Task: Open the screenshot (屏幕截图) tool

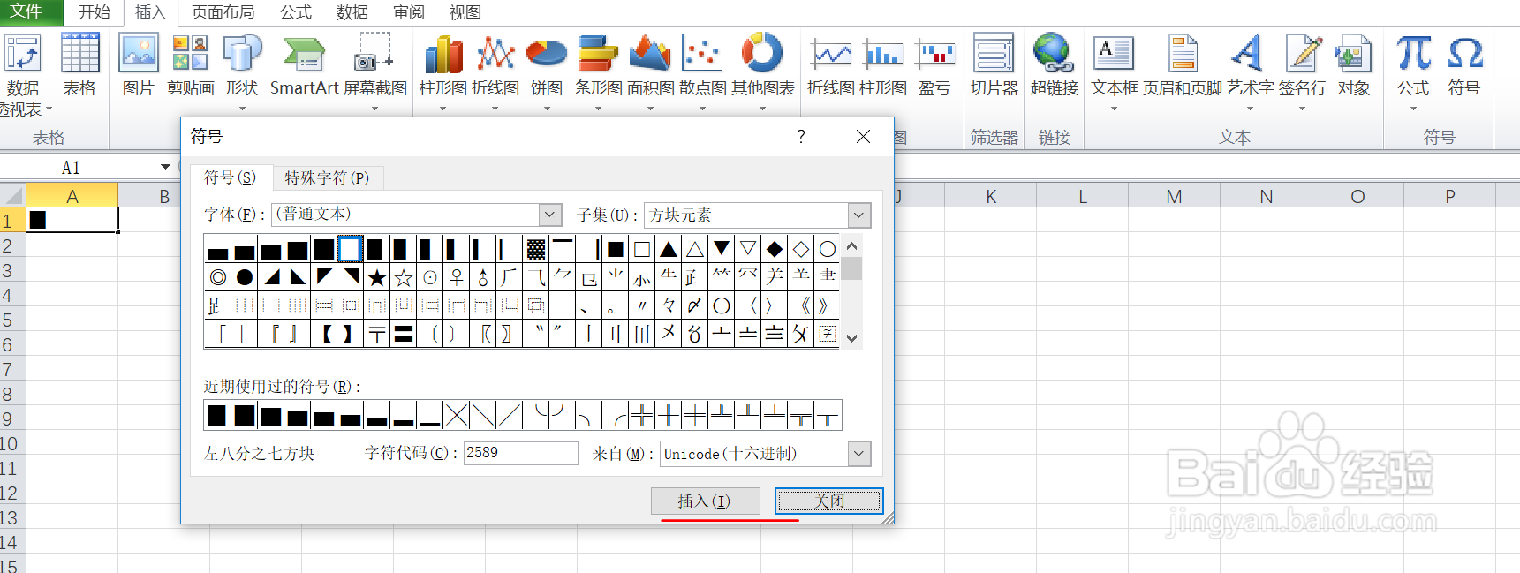Action: pyautogui.click(x=375, y=72)
